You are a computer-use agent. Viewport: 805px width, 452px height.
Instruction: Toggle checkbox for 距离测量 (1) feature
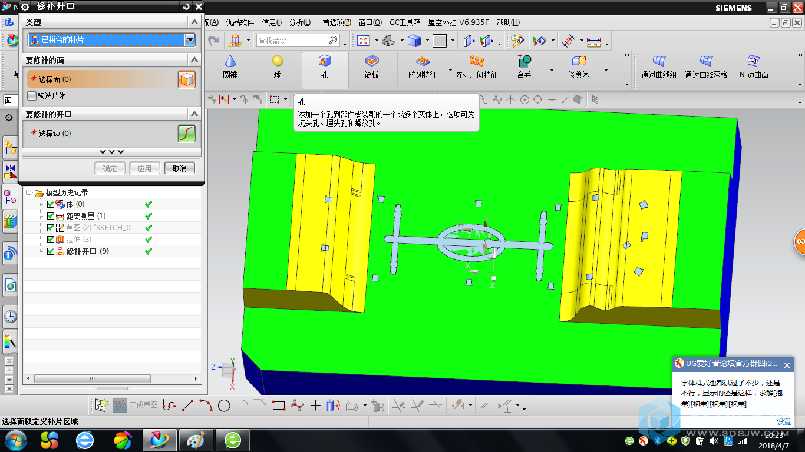[50, 216]
